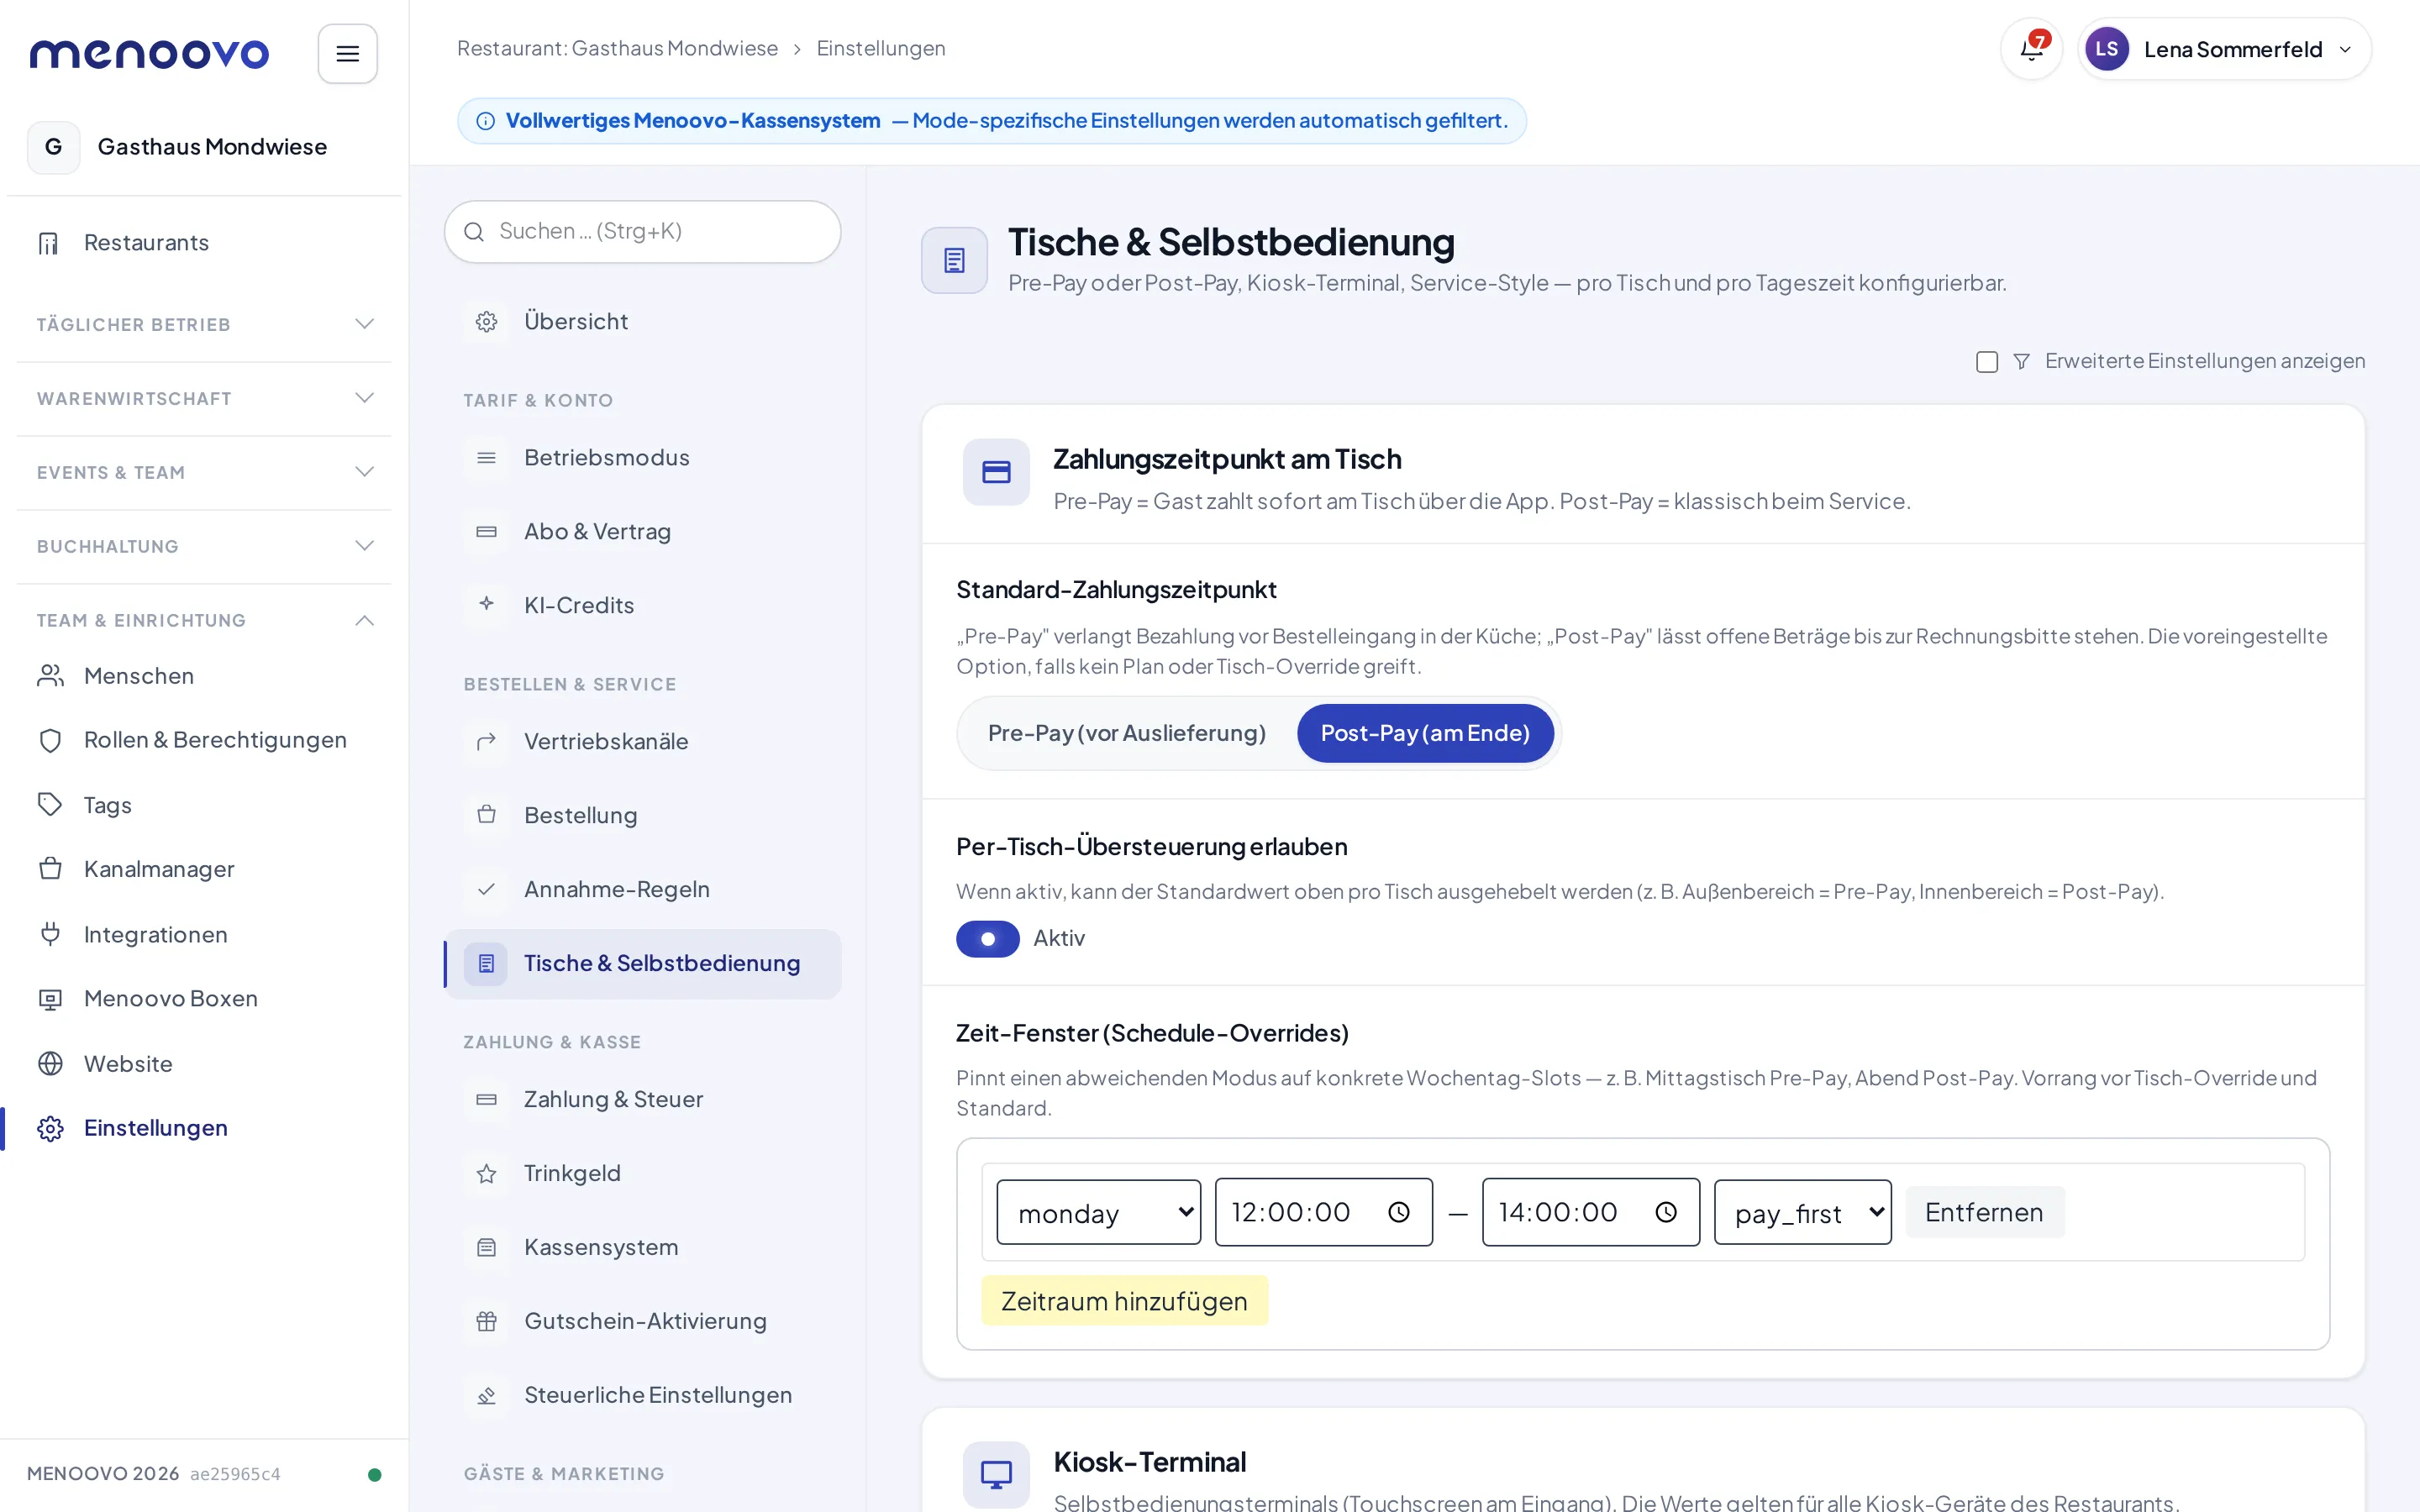Open the pay_first mode dropdown
This screenshot has width=2420, height=1512.
1802,1212
